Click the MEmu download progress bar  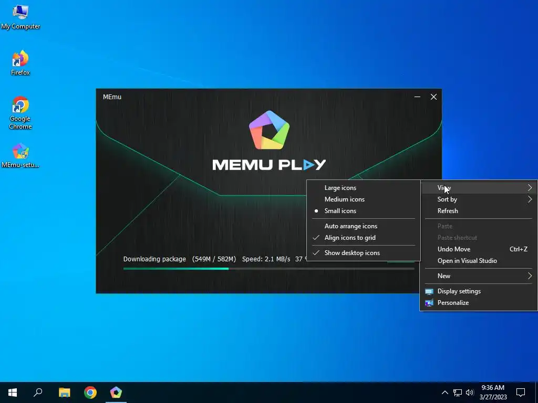pos(268,269)
